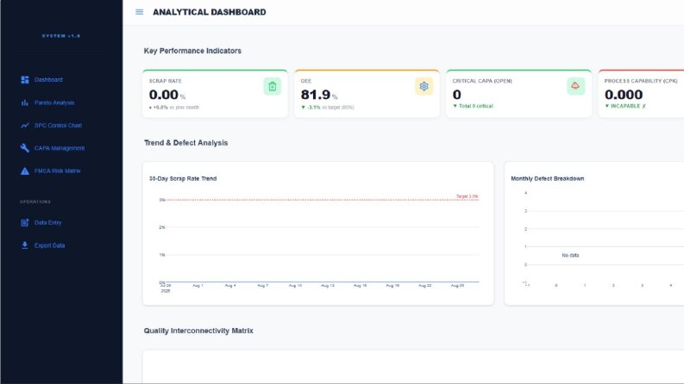The image size is (684, 384).
Task: Click the Aug 1 axis label
Action: pos(198,286)
